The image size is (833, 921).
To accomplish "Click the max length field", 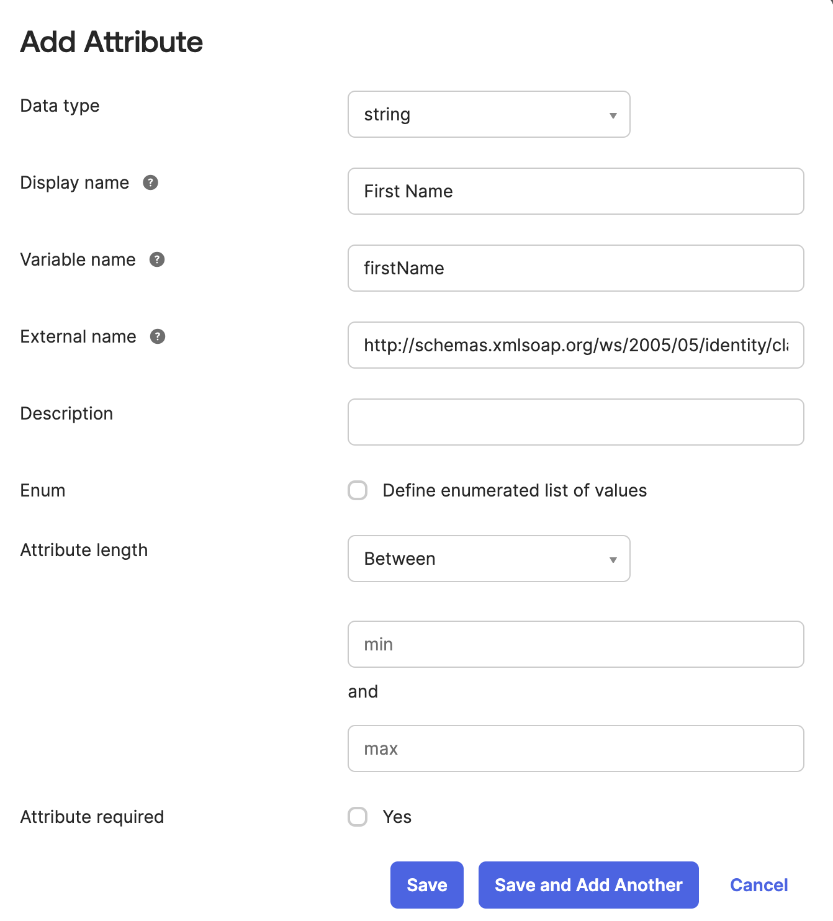I will pos(575,748).
